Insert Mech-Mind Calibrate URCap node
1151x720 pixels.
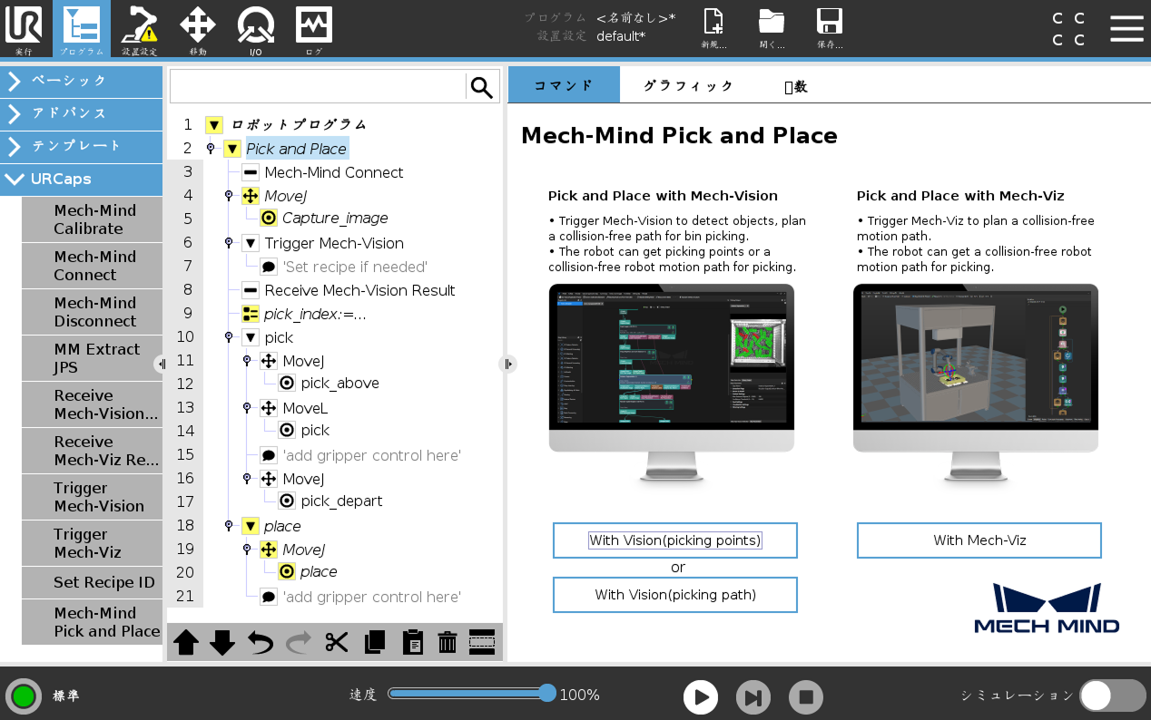(92, 219)
